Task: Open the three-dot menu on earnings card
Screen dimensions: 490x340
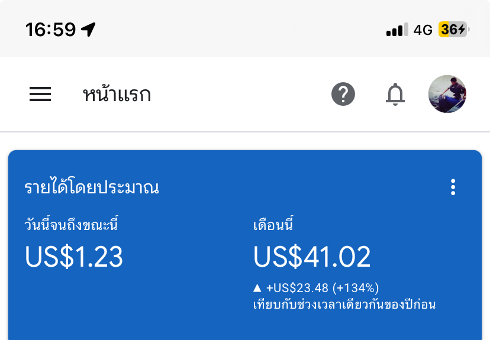Action: click(x=453, y=187)
